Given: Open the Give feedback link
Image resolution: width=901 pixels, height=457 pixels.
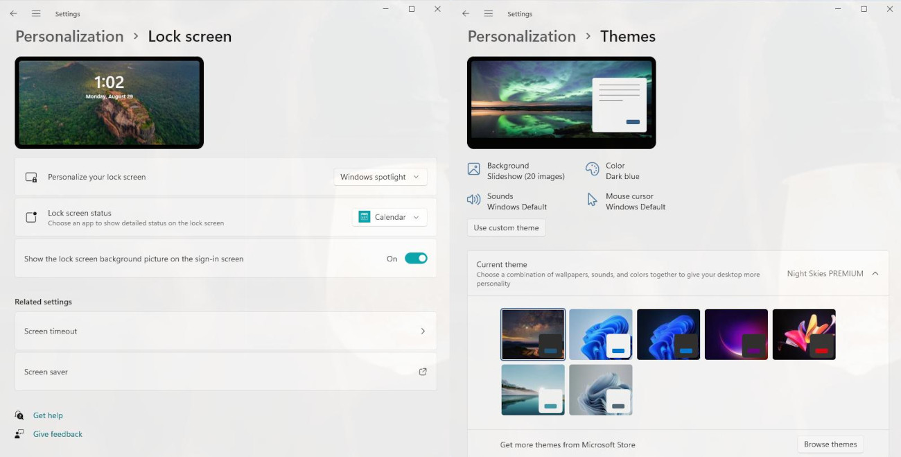Looking at the screenshot, I should [x=58, y=434].
